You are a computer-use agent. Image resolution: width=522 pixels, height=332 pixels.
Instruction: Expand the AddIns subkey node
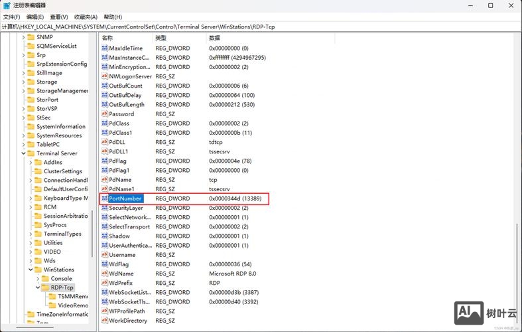click(x=31, y=162)
